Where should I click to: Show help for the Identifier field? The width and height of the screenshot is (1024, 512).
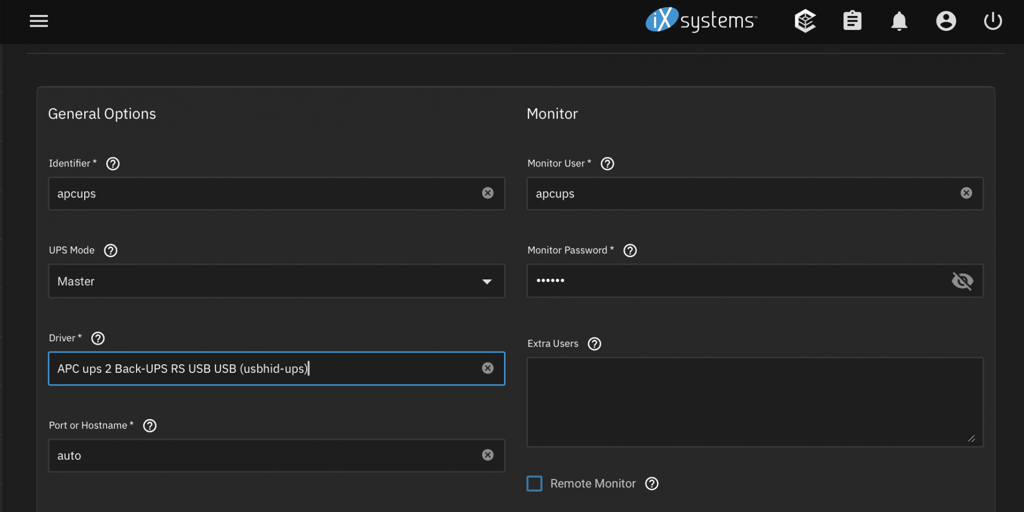coord(113,164)
